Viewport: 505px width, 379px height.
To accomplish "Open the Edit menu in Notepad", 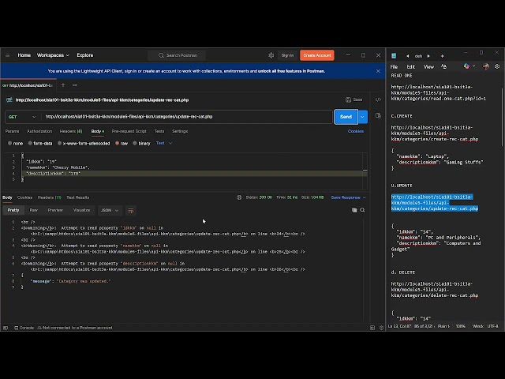I will [411, 66].
